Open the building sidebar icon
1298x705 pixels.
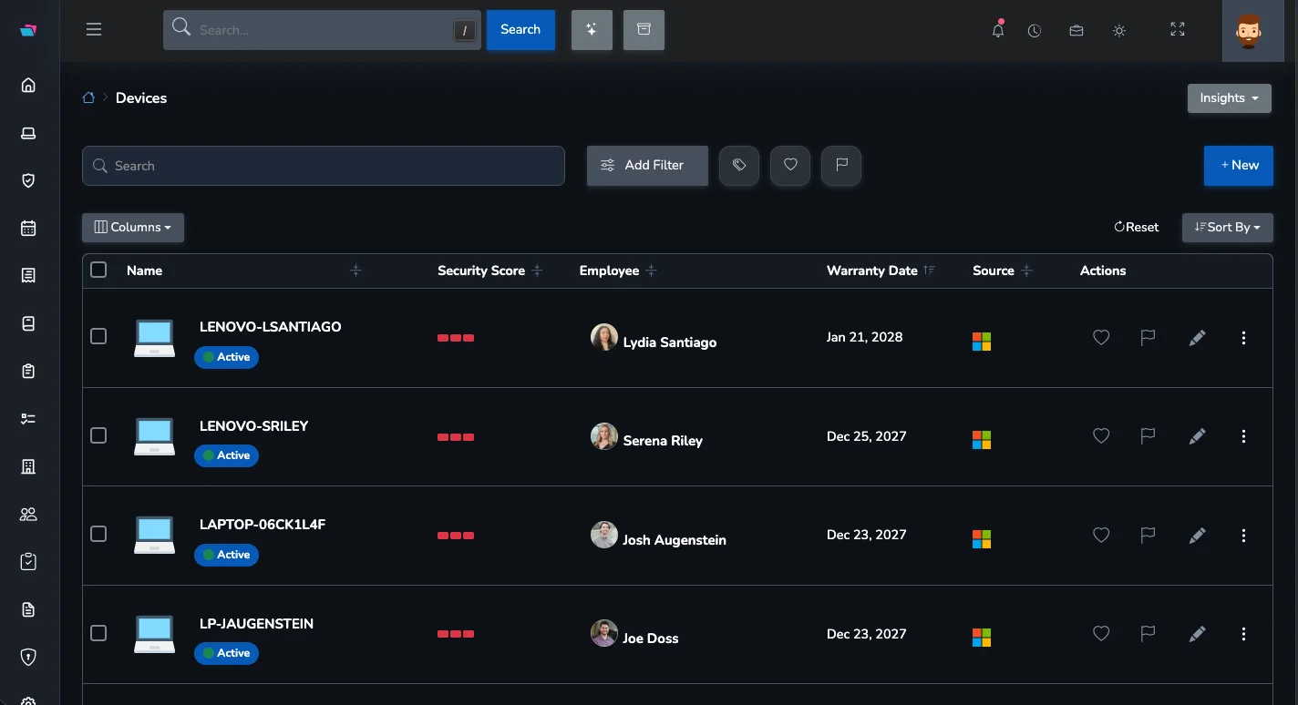28,466
